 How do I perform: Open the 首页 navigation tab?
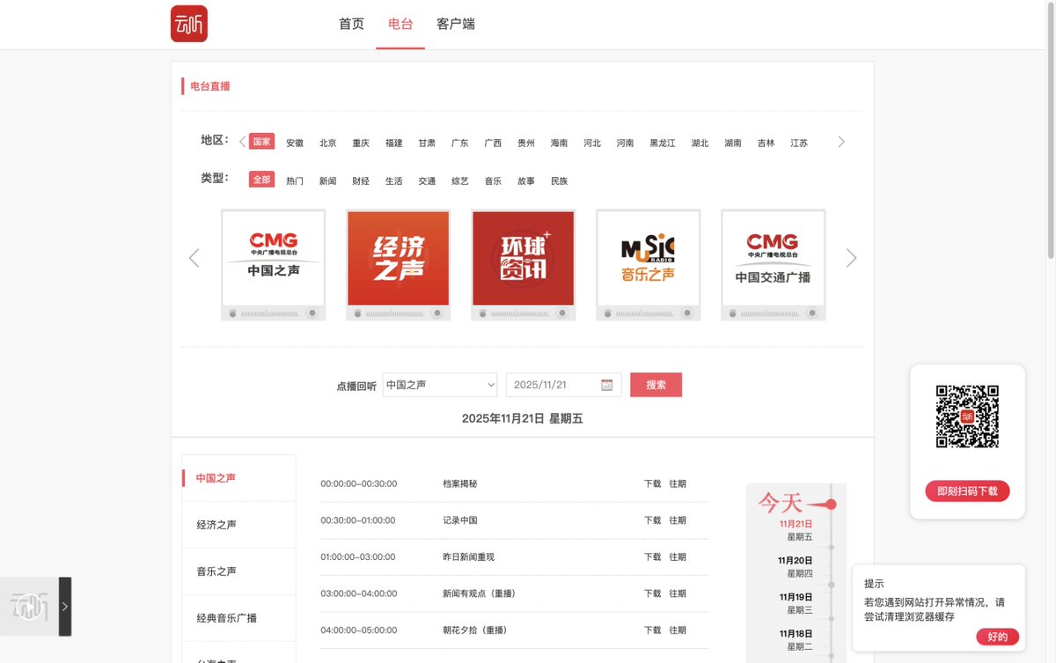click(351, 24)
